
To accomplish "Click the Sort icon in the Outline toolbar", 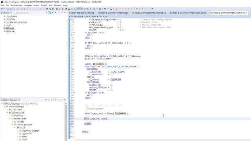I will point(46,13).
